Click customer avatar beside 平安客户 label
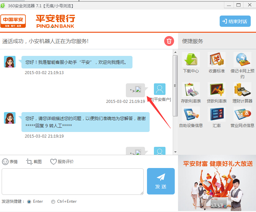The width and height of the screenshot is (256, 212). (x=160, y=89)
